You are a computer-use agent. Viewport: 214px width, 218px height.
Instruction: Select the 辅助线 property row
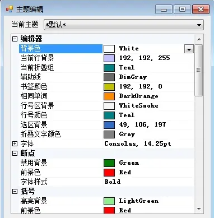tap(106, 77)
